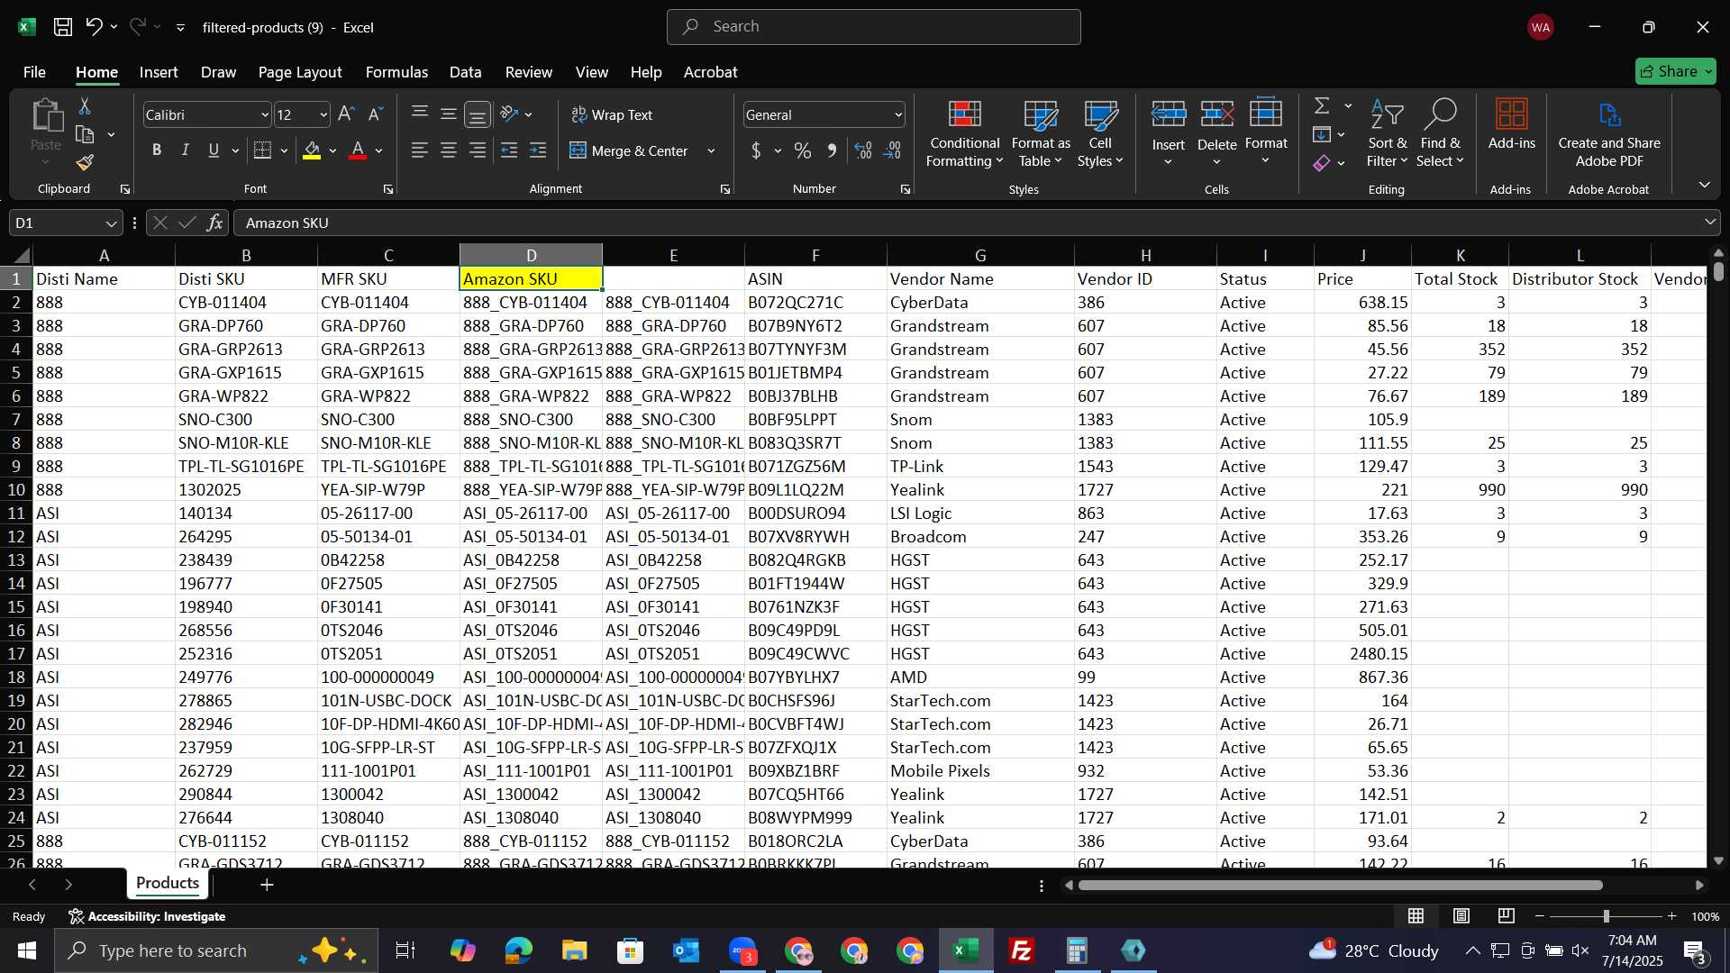Apply the red font color

coord(358,150)
